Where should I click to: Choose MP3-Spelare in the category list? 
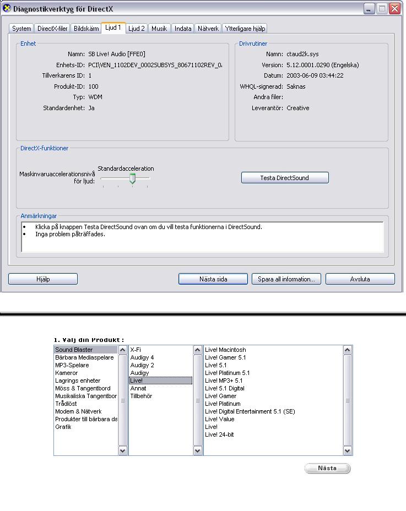pos(85,365)
